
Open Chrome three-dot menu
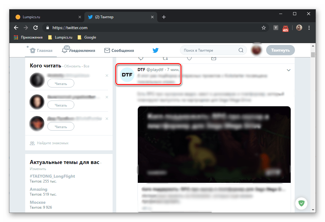309,28
